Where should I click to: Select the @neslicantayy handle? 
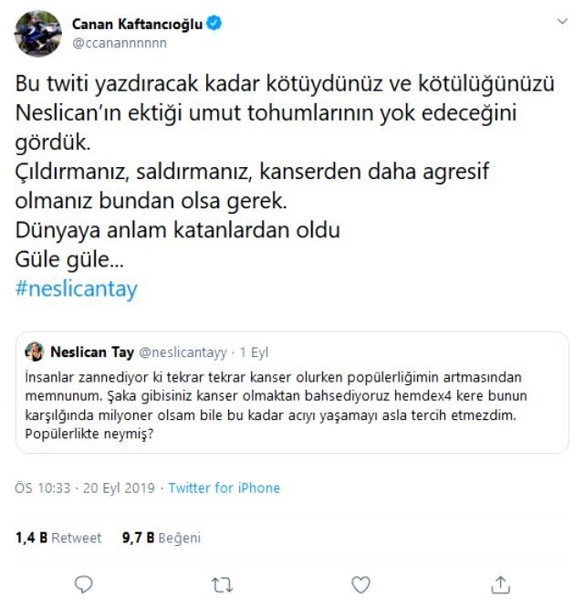coord(183,352)
